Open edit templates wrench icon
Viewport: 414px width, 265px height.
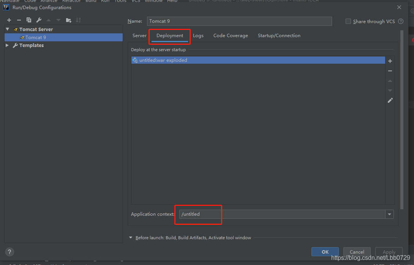[x=39, y=20]
